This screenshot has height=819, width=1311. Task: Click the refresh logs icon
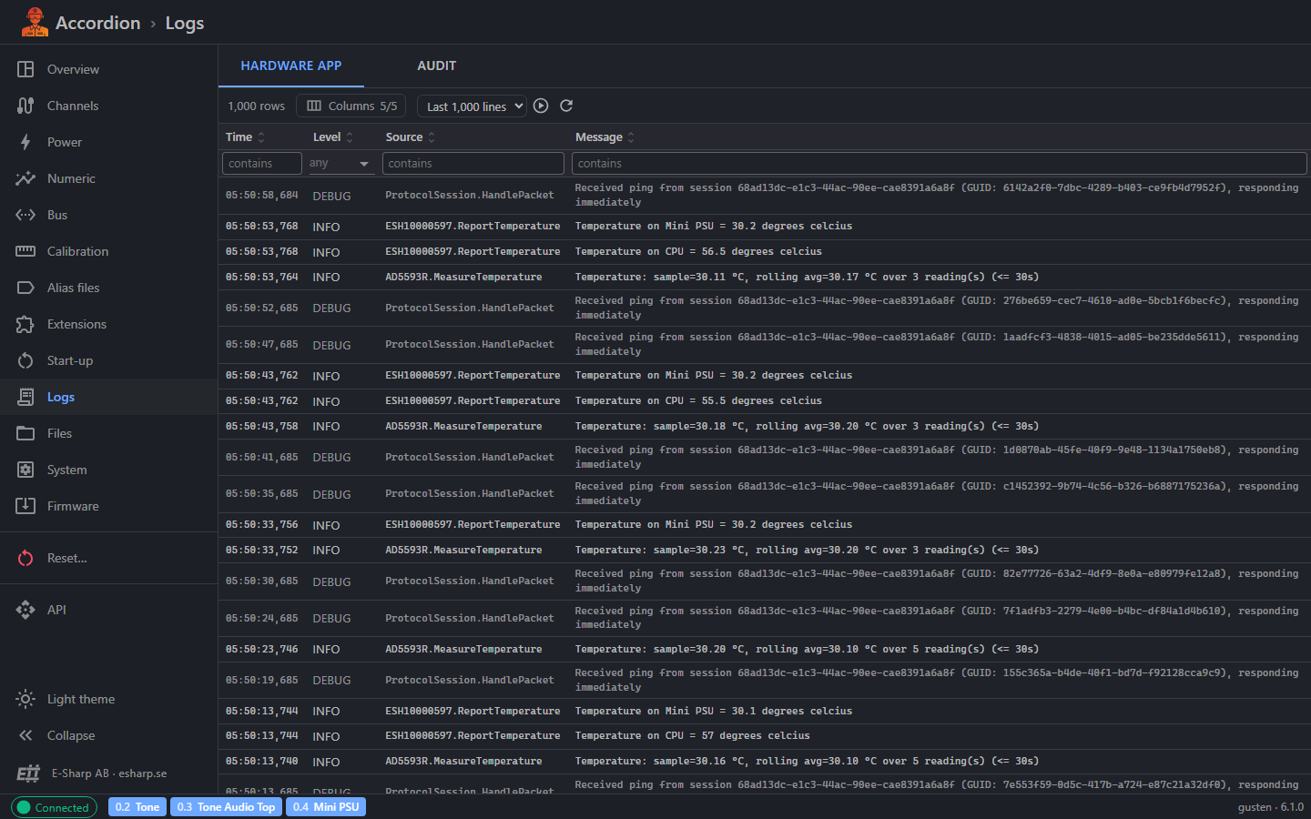pyautogui.click(x=566, y=106)
